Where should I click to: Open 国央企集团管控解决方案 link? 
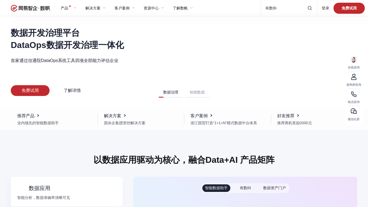[x=125, y=123]
